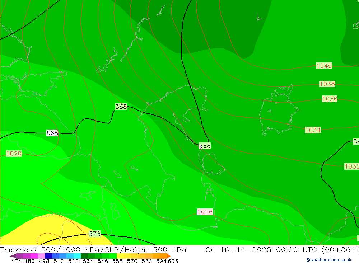
Task: Click the 1020 isobar pressure label
Action: [x=14, y=154]
